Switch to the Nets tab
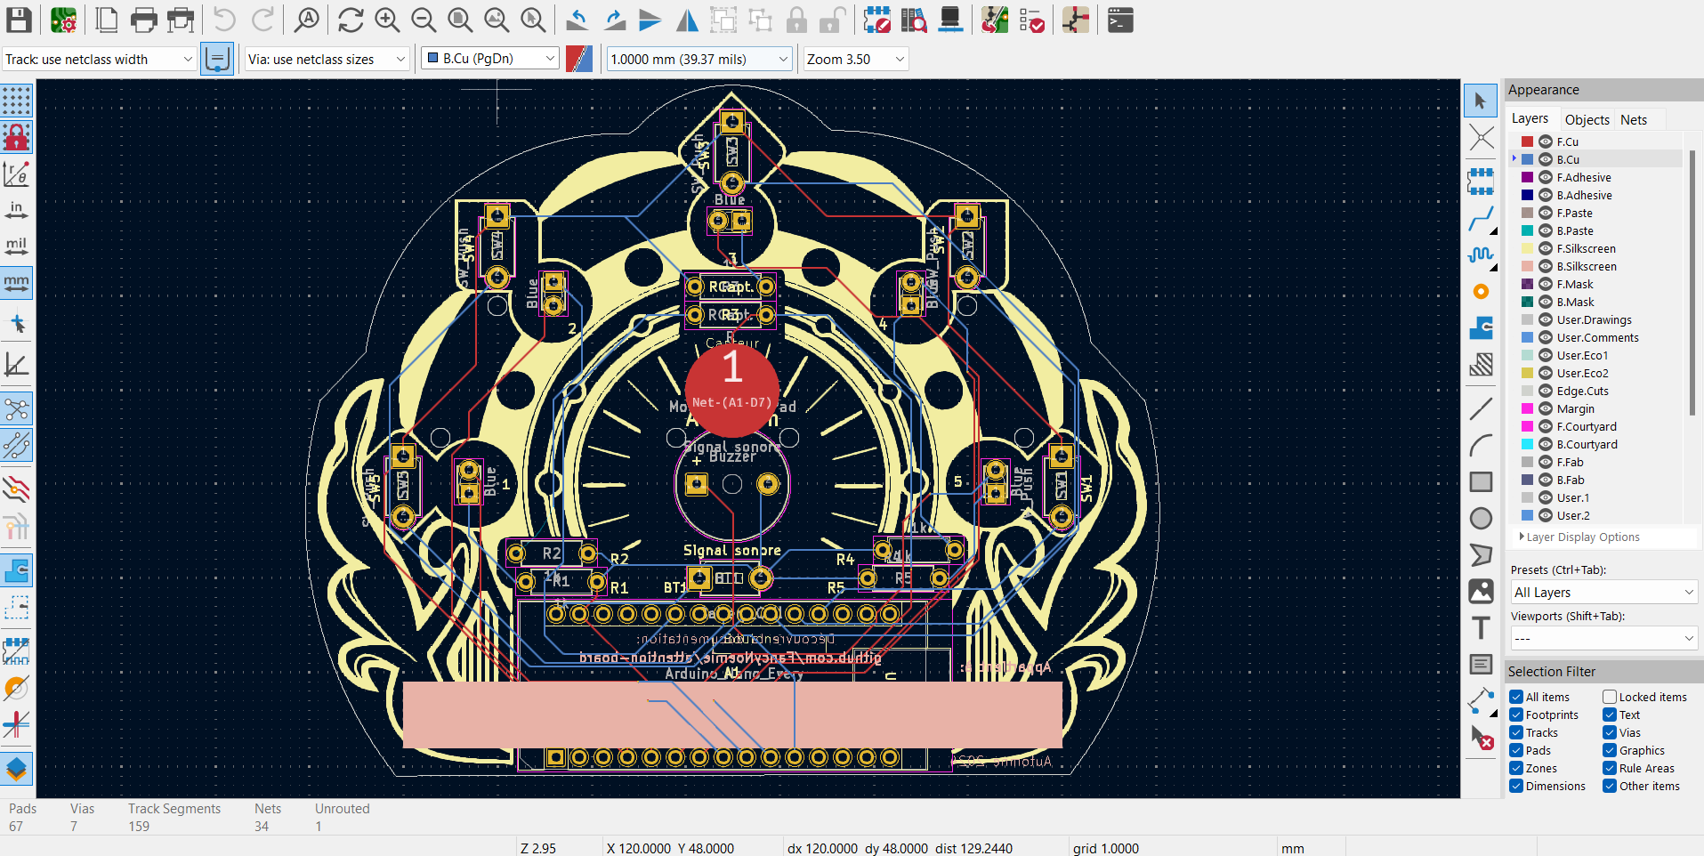Screen dimensions: 1704x856 1633,119
